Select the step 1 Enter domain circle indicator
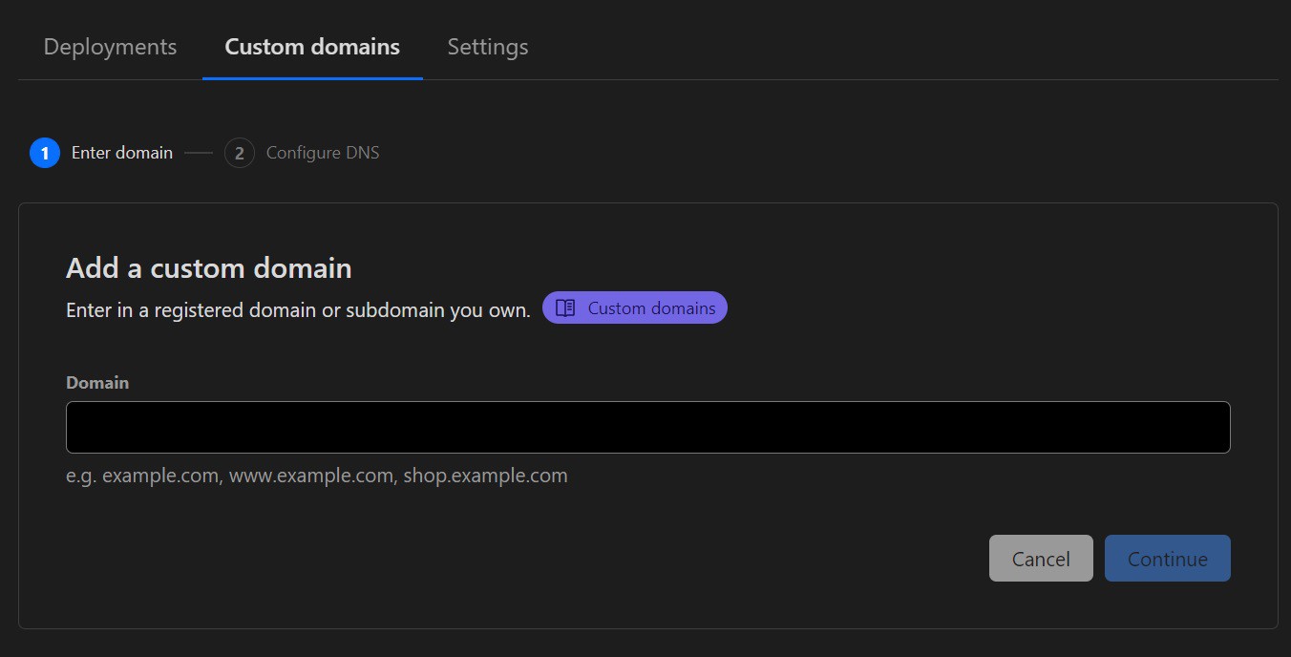1291x657 pixels. [43, 153]
